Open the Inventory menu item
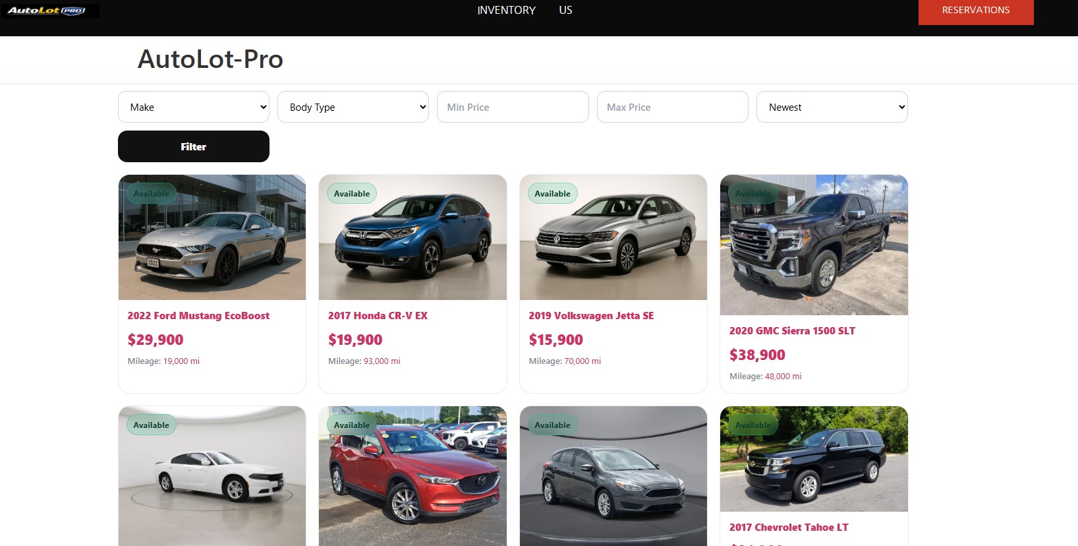The image size is (1078, 546). tap(506, 11)
